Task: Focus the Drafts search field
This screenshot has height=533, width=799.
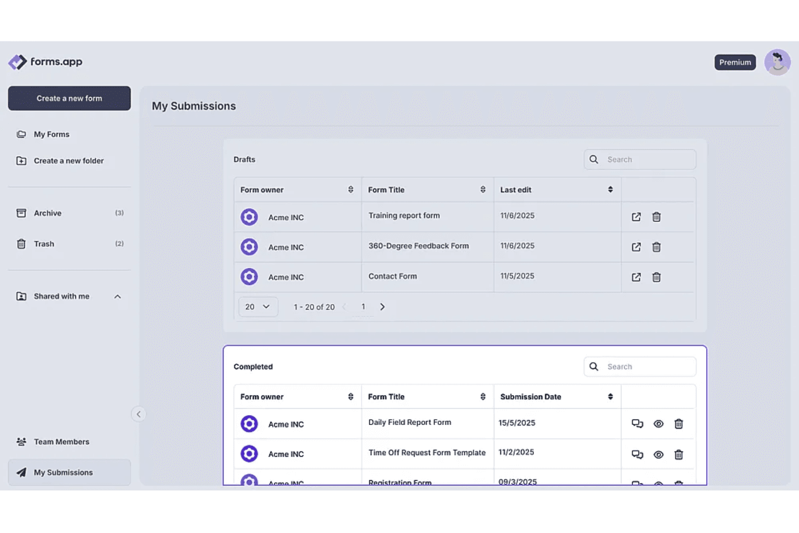Action: (x=640, y=159)
